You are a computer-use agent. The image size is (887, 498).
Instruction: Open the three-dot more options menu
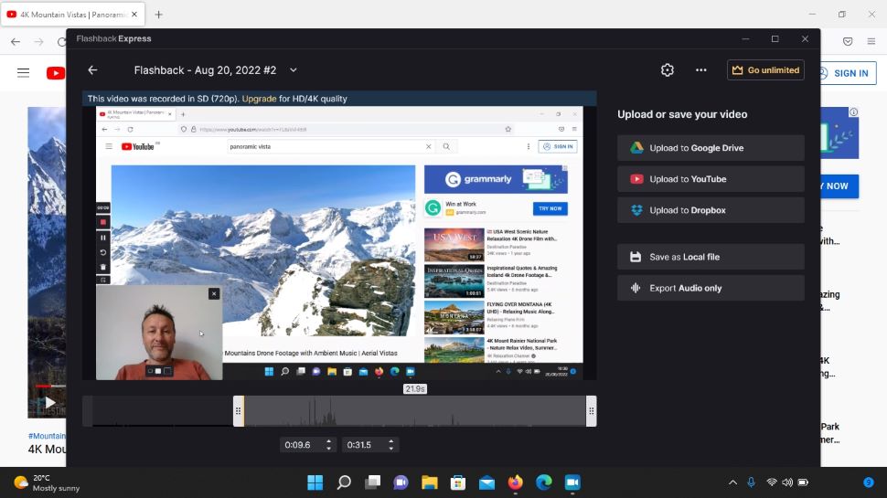point(700,70)
